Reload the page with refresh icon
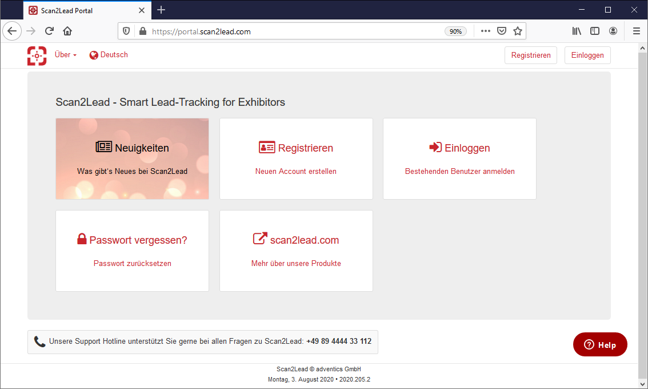 pyautogui.click(x=49, y=31)
